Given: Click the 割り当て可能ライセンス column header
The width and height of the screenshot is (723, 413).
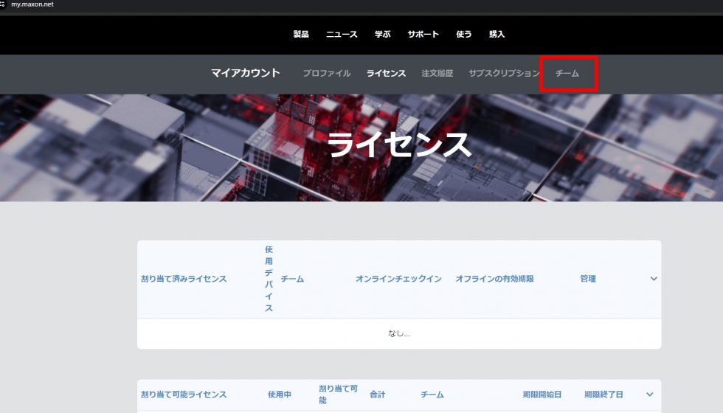Looking at the screenshot, I should click(184, 395).
